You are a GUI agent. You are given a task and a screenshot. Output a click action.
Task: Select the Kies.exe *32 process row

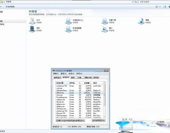pyautogui.click(x=79, y=113)
